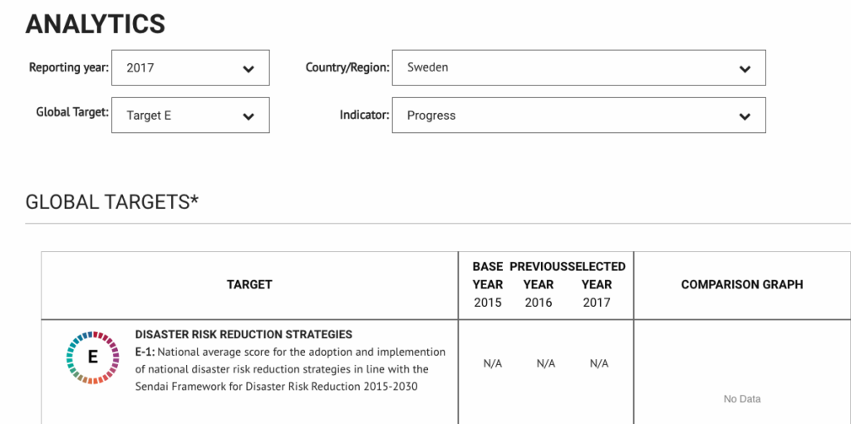Open the Reporting year dropdown

(190, 68)
